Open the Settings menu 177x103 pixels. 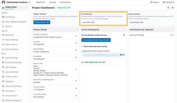point(169,2)
